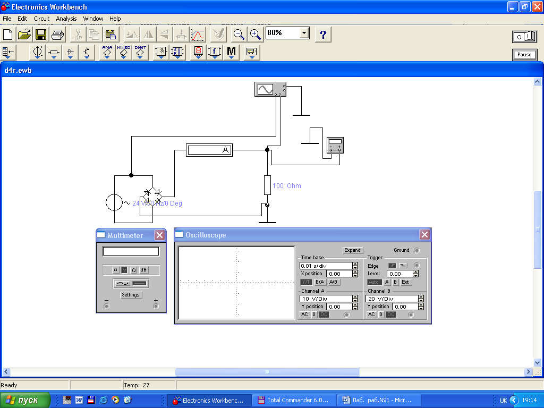Image resolution: width=544 pixels, height=408 pixels.
Task: Adjust Channel B V/Div stepper
Action: click(x=421, y=299)
